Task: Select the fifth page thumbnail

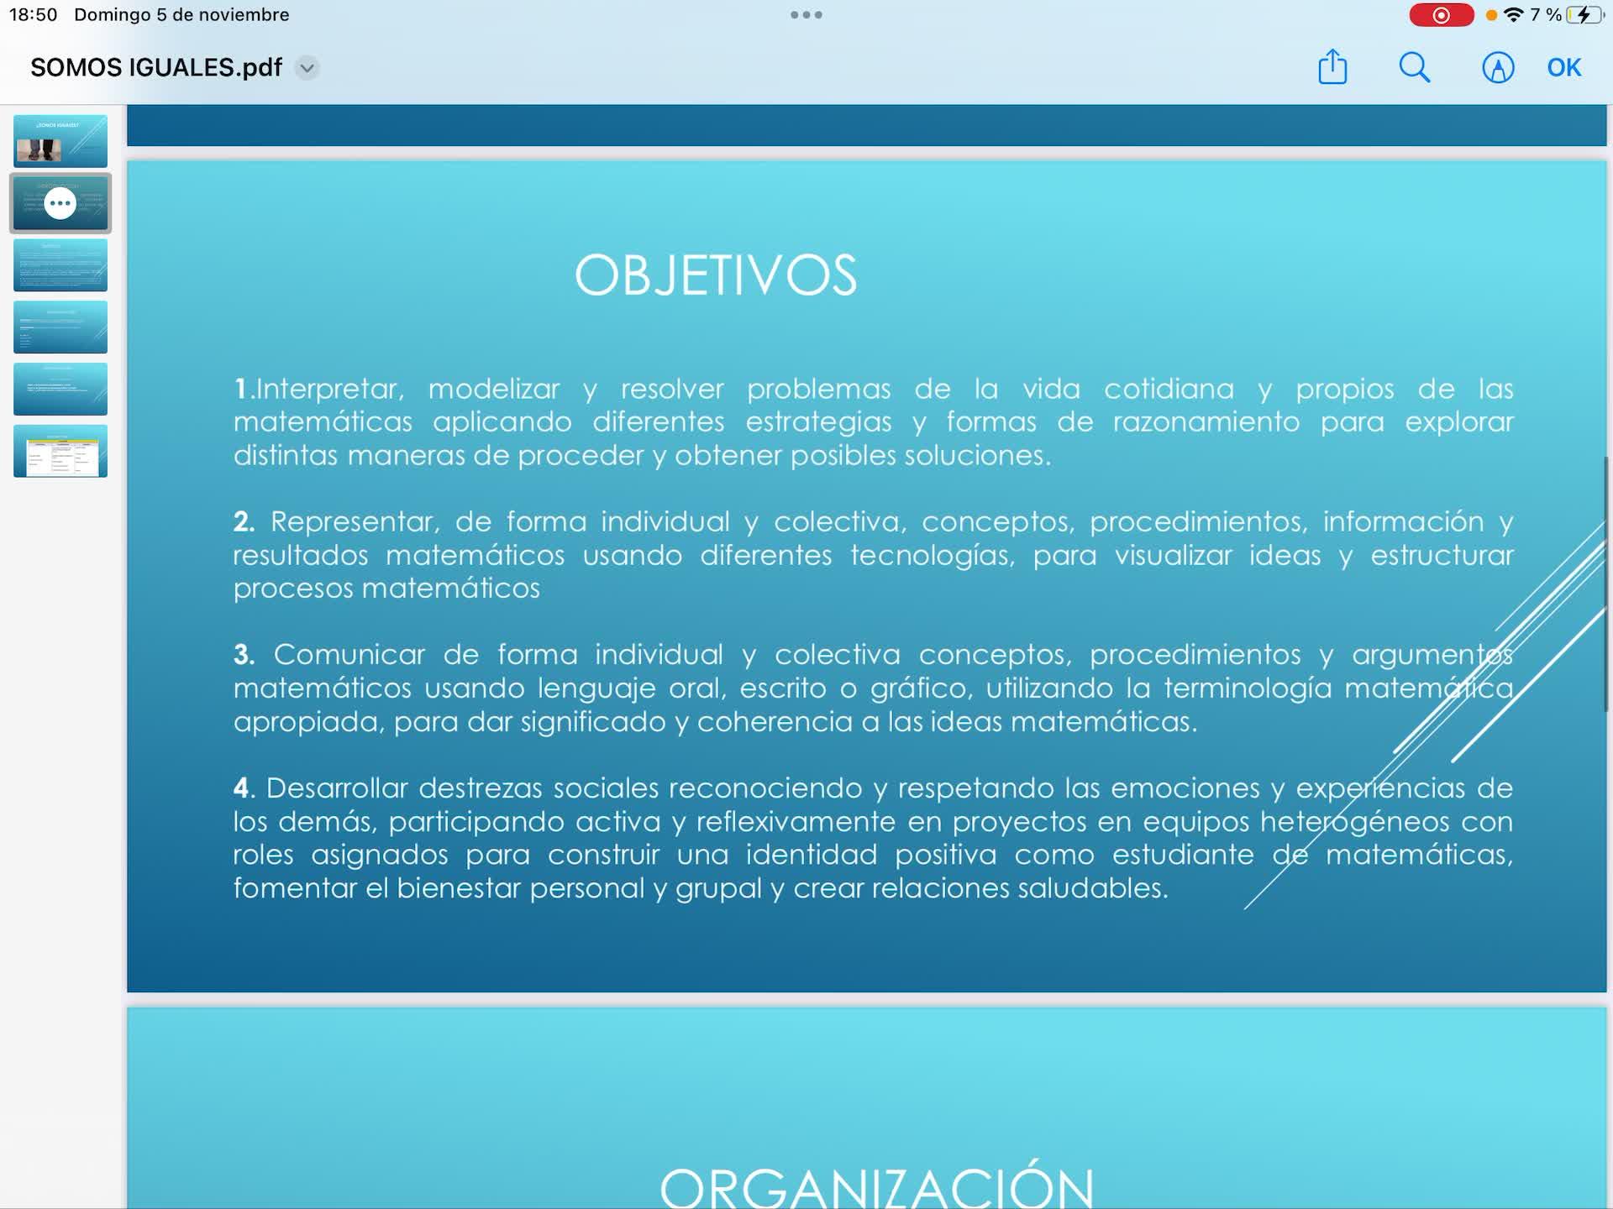Action: tap(60, 389)
